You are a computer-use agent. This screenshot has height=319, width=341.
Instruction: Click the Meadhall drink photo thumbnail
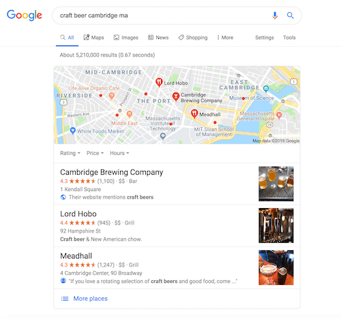pos(276,267)
